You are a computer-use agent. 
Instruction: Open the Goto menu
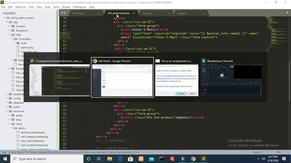point(47,7)
